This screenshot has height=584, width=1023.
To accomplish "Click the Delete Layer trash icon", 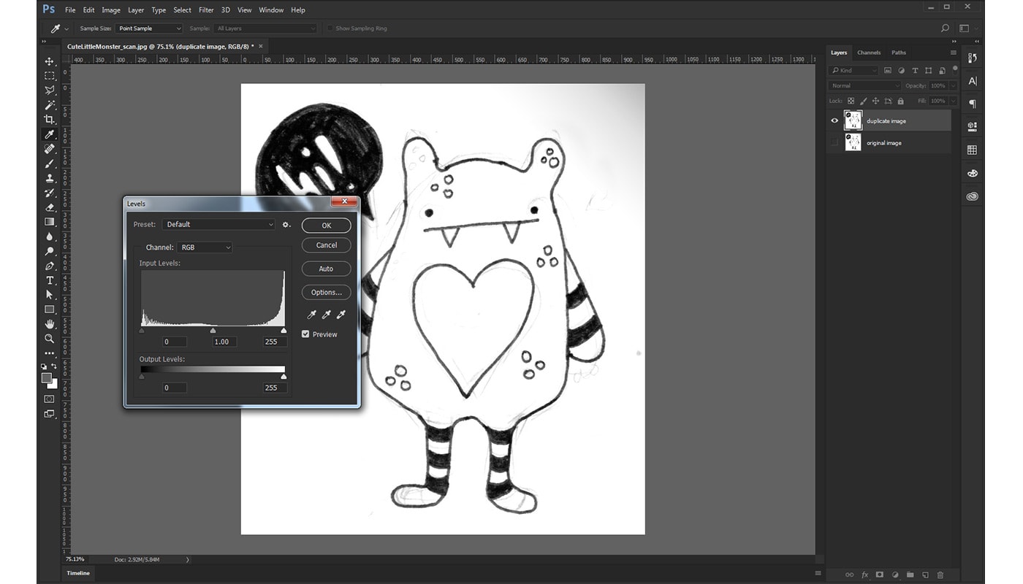I will (x=940, y=575).
